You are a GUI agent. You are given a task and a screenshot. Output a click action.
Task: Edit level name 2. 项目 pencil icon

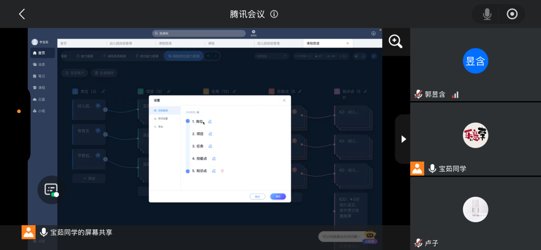click(210, 134)
